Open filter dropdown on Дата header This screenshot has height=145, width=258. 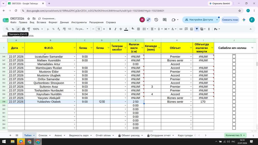tap(23, 48)
